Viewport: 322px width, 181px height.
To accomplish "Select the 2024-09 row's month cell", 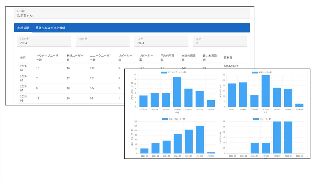I will pos(24,68).
